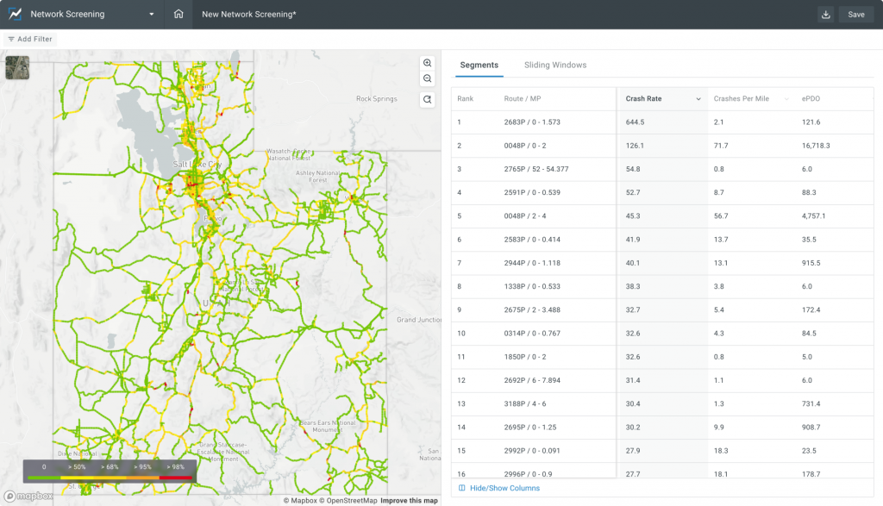Image resolution: width=883 pixels, height=506 pixels.
Task: Click the home icon in header
Action: click(178, 15)
